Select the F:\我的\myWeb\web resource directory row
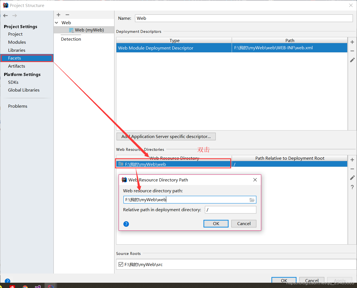 point(232,164)
